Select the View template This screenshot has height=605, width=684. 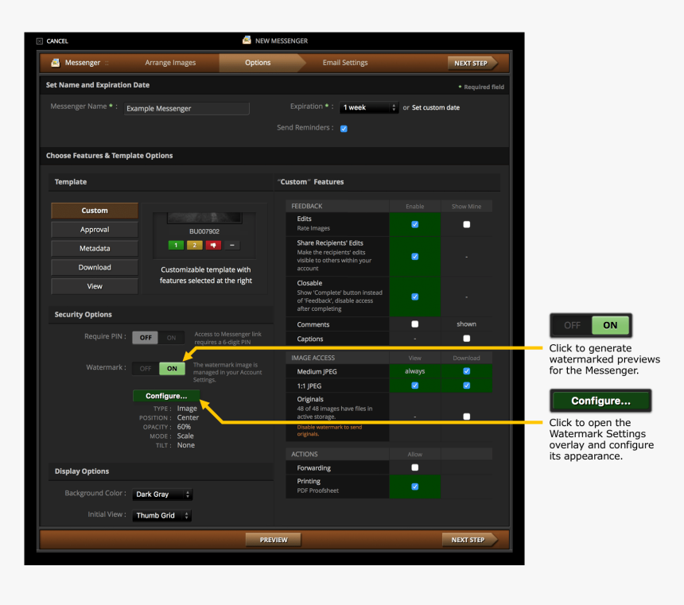coord(95,286)
